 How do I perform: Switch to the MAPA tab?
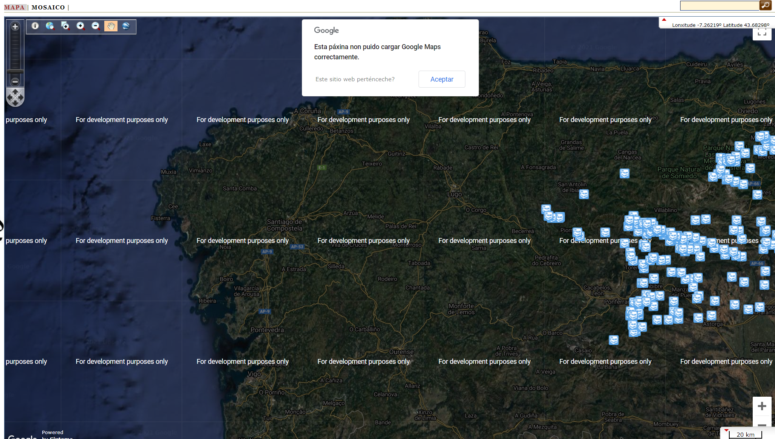(x=14, y=7)
